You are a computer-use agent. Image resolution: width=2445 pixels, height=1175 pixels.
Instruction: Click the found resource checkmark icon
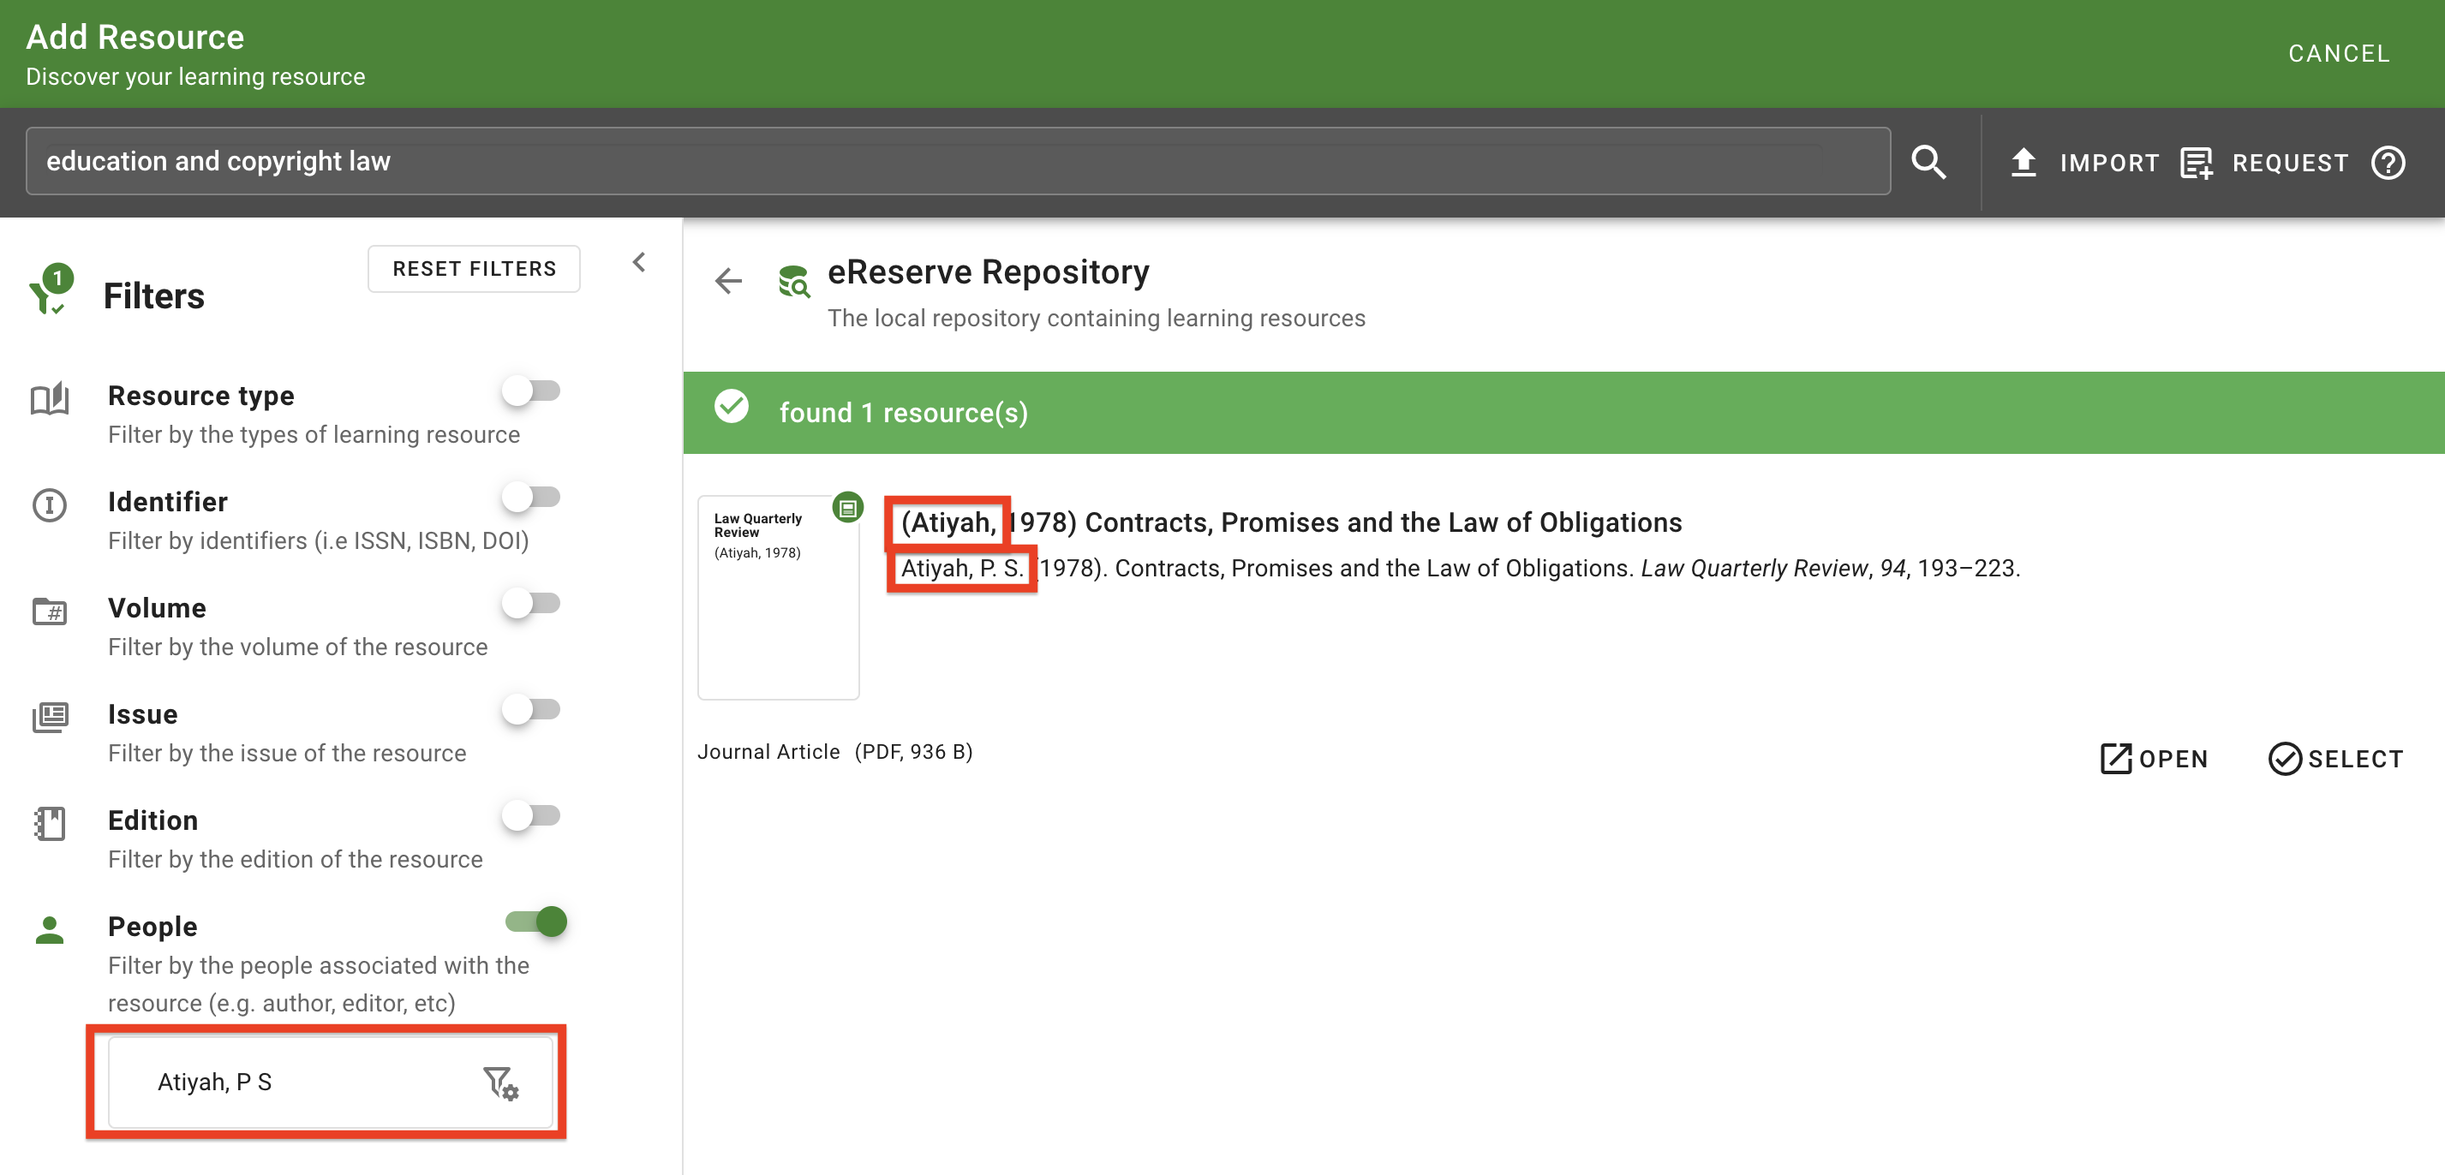pyautogui.click(x=732, y=407)
